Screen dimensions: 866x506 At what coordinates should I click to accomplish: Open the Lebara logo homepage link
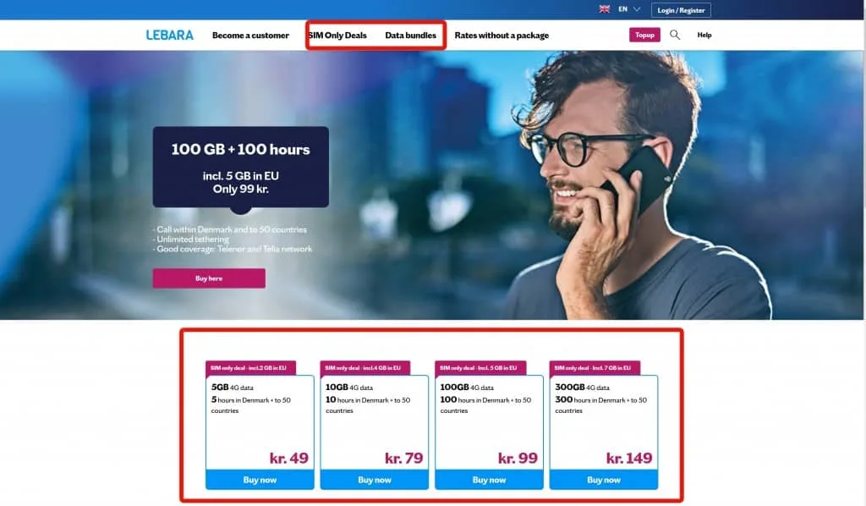click(169, 35)
